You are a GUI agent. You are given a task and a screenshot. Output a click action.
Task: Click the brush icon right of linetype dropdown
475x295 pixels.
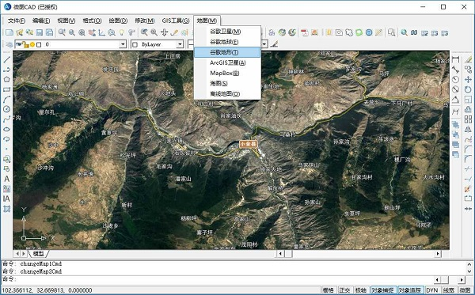click(274, 44)
